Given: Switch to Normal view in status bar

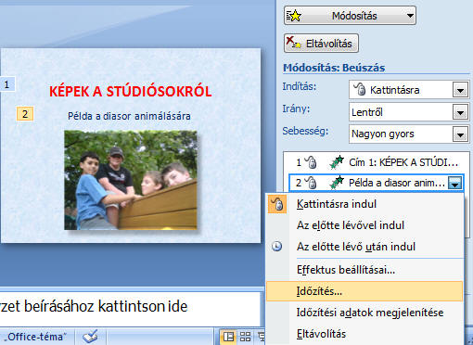Looking at the screenshot, I should tap(229, 337).
